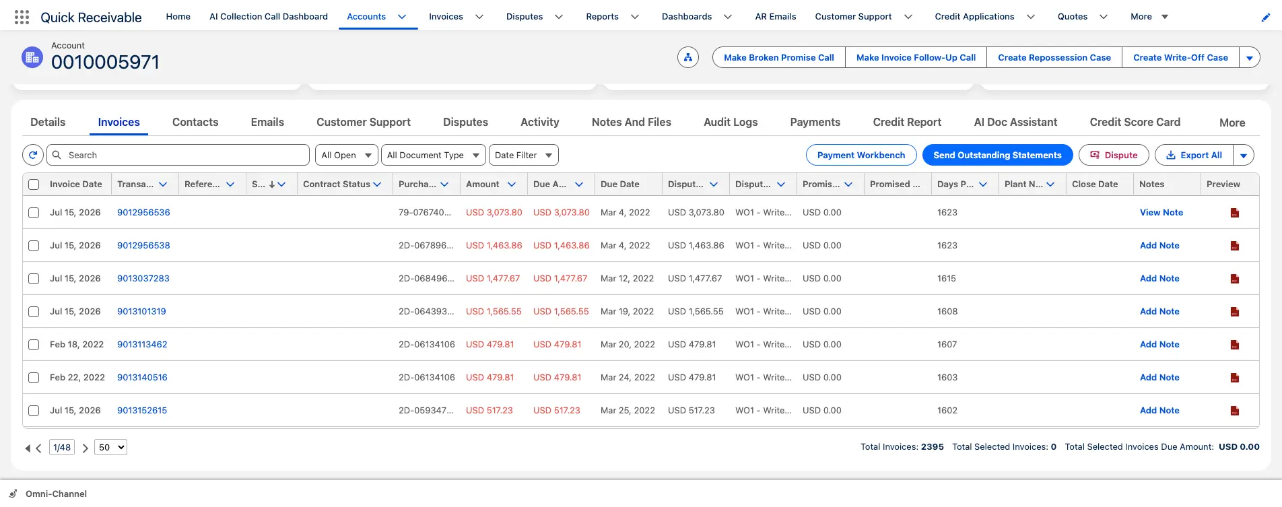This screenshot has height=507, width=1282.
Task: Open PDF preview for invoice 9013152615
Action: point(1235,411)
